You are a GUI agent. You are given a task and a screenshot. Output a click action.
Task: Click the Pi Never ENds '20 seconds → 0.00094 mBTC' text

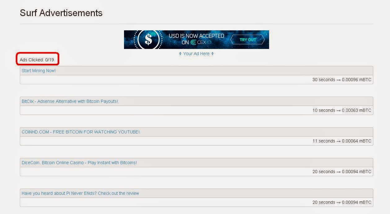[x=342, y=202]
